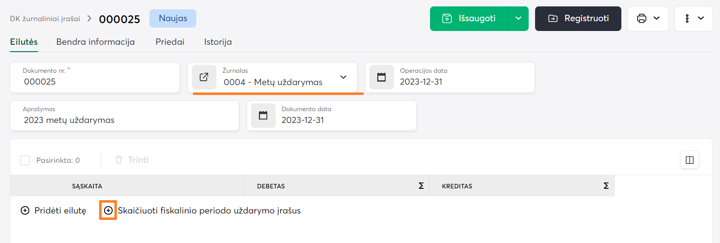
Task: Click the printer icon
Action: tap(642, 19)
